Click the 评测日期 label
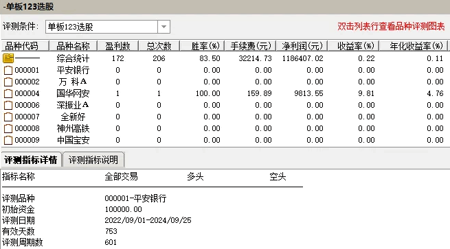Viewport: 450px width, 249px height. [x=19, y=220]
